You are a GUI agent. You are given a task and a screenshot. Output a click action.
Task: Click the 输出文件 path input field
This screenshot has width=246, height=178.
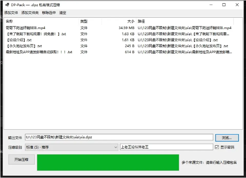click(x=119, y=137)
